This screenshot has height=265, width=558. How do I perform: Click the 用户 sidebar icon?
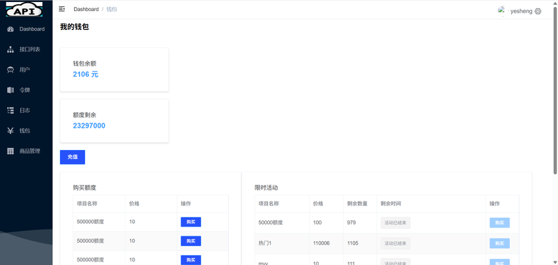coord(10,70)
